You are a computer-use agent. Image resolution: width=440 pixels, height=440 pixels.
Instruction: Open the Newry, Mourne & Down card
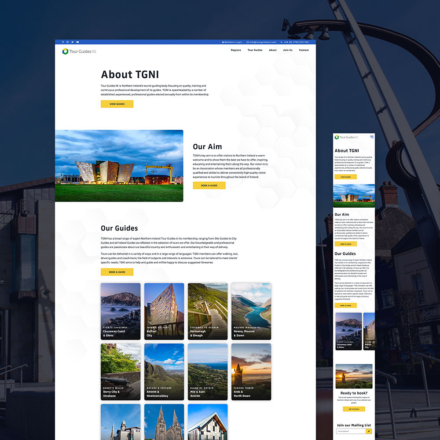coord(251,311)
